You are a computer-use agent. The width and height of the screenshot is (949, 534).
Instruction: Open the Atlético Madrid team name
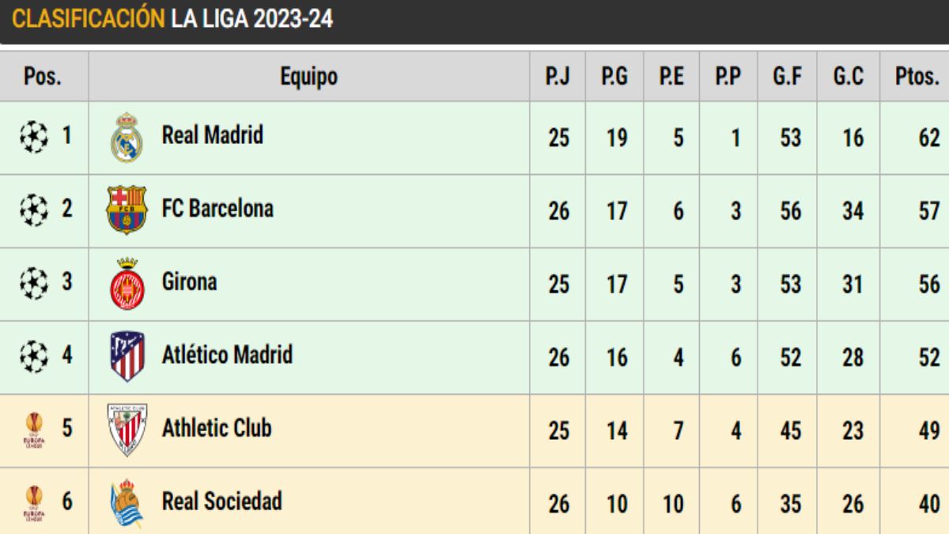[227, 355]
